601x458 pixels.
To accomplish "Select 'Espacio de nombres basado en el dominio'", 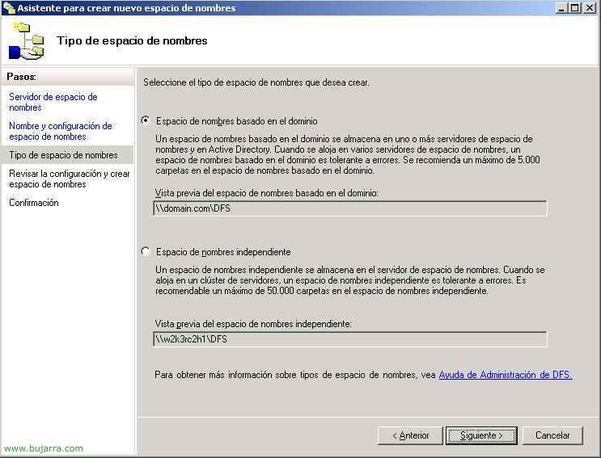I will click(x=146, y=120).
